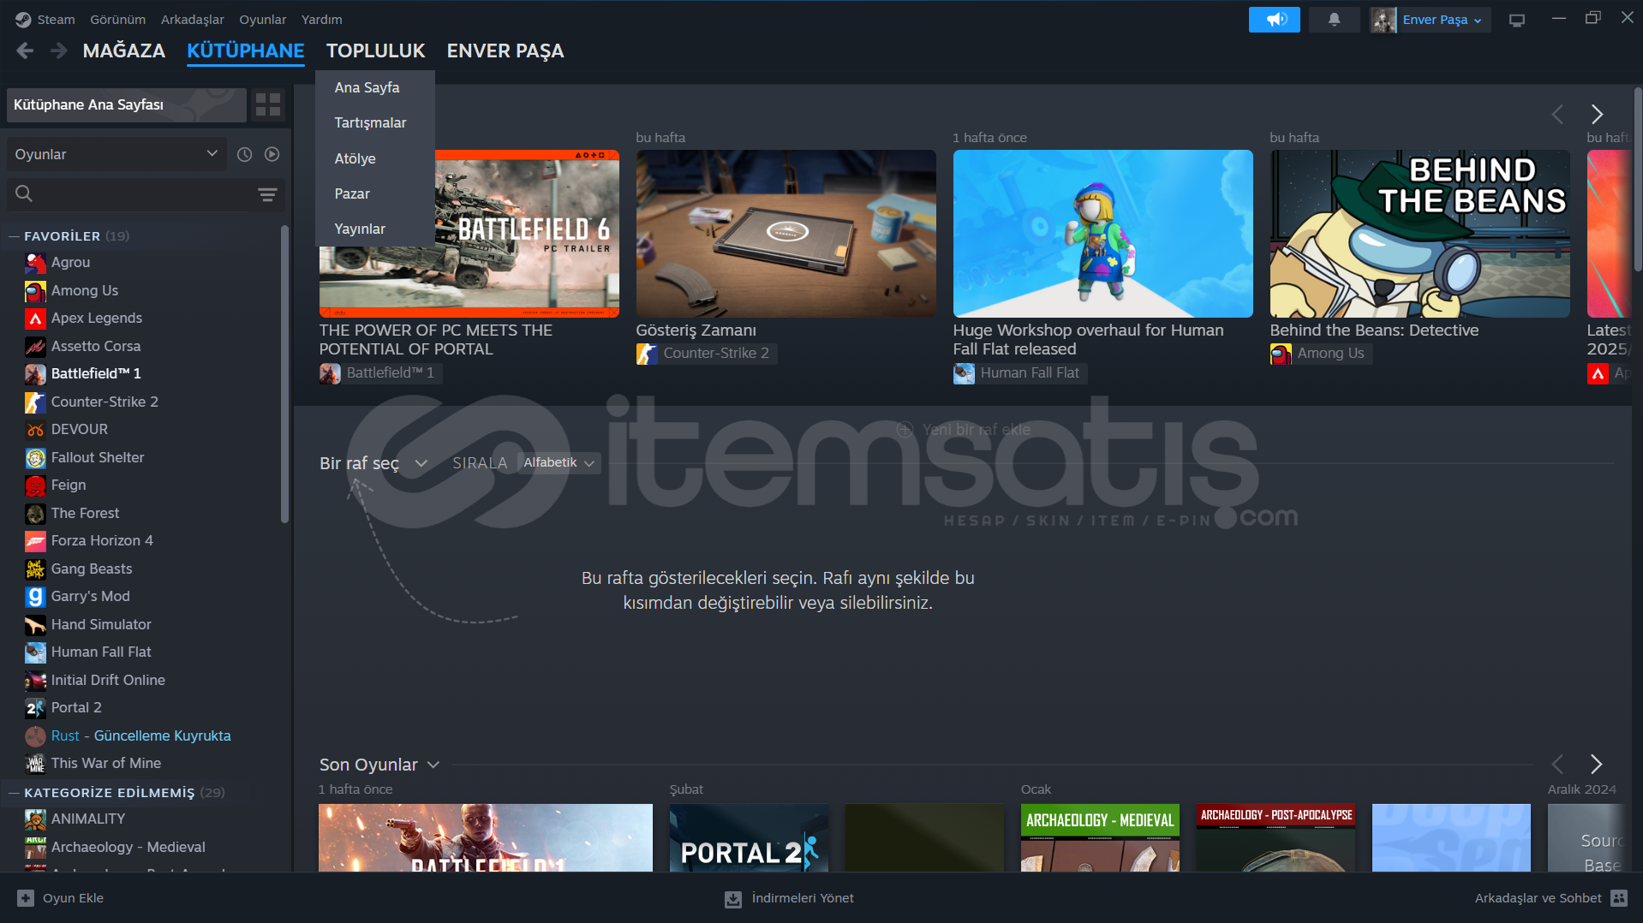This screenshot has width=1643, height=923.
Task: Open friends list icon at bottom right
Action: pyautogui.click(x=1619, y=898)
